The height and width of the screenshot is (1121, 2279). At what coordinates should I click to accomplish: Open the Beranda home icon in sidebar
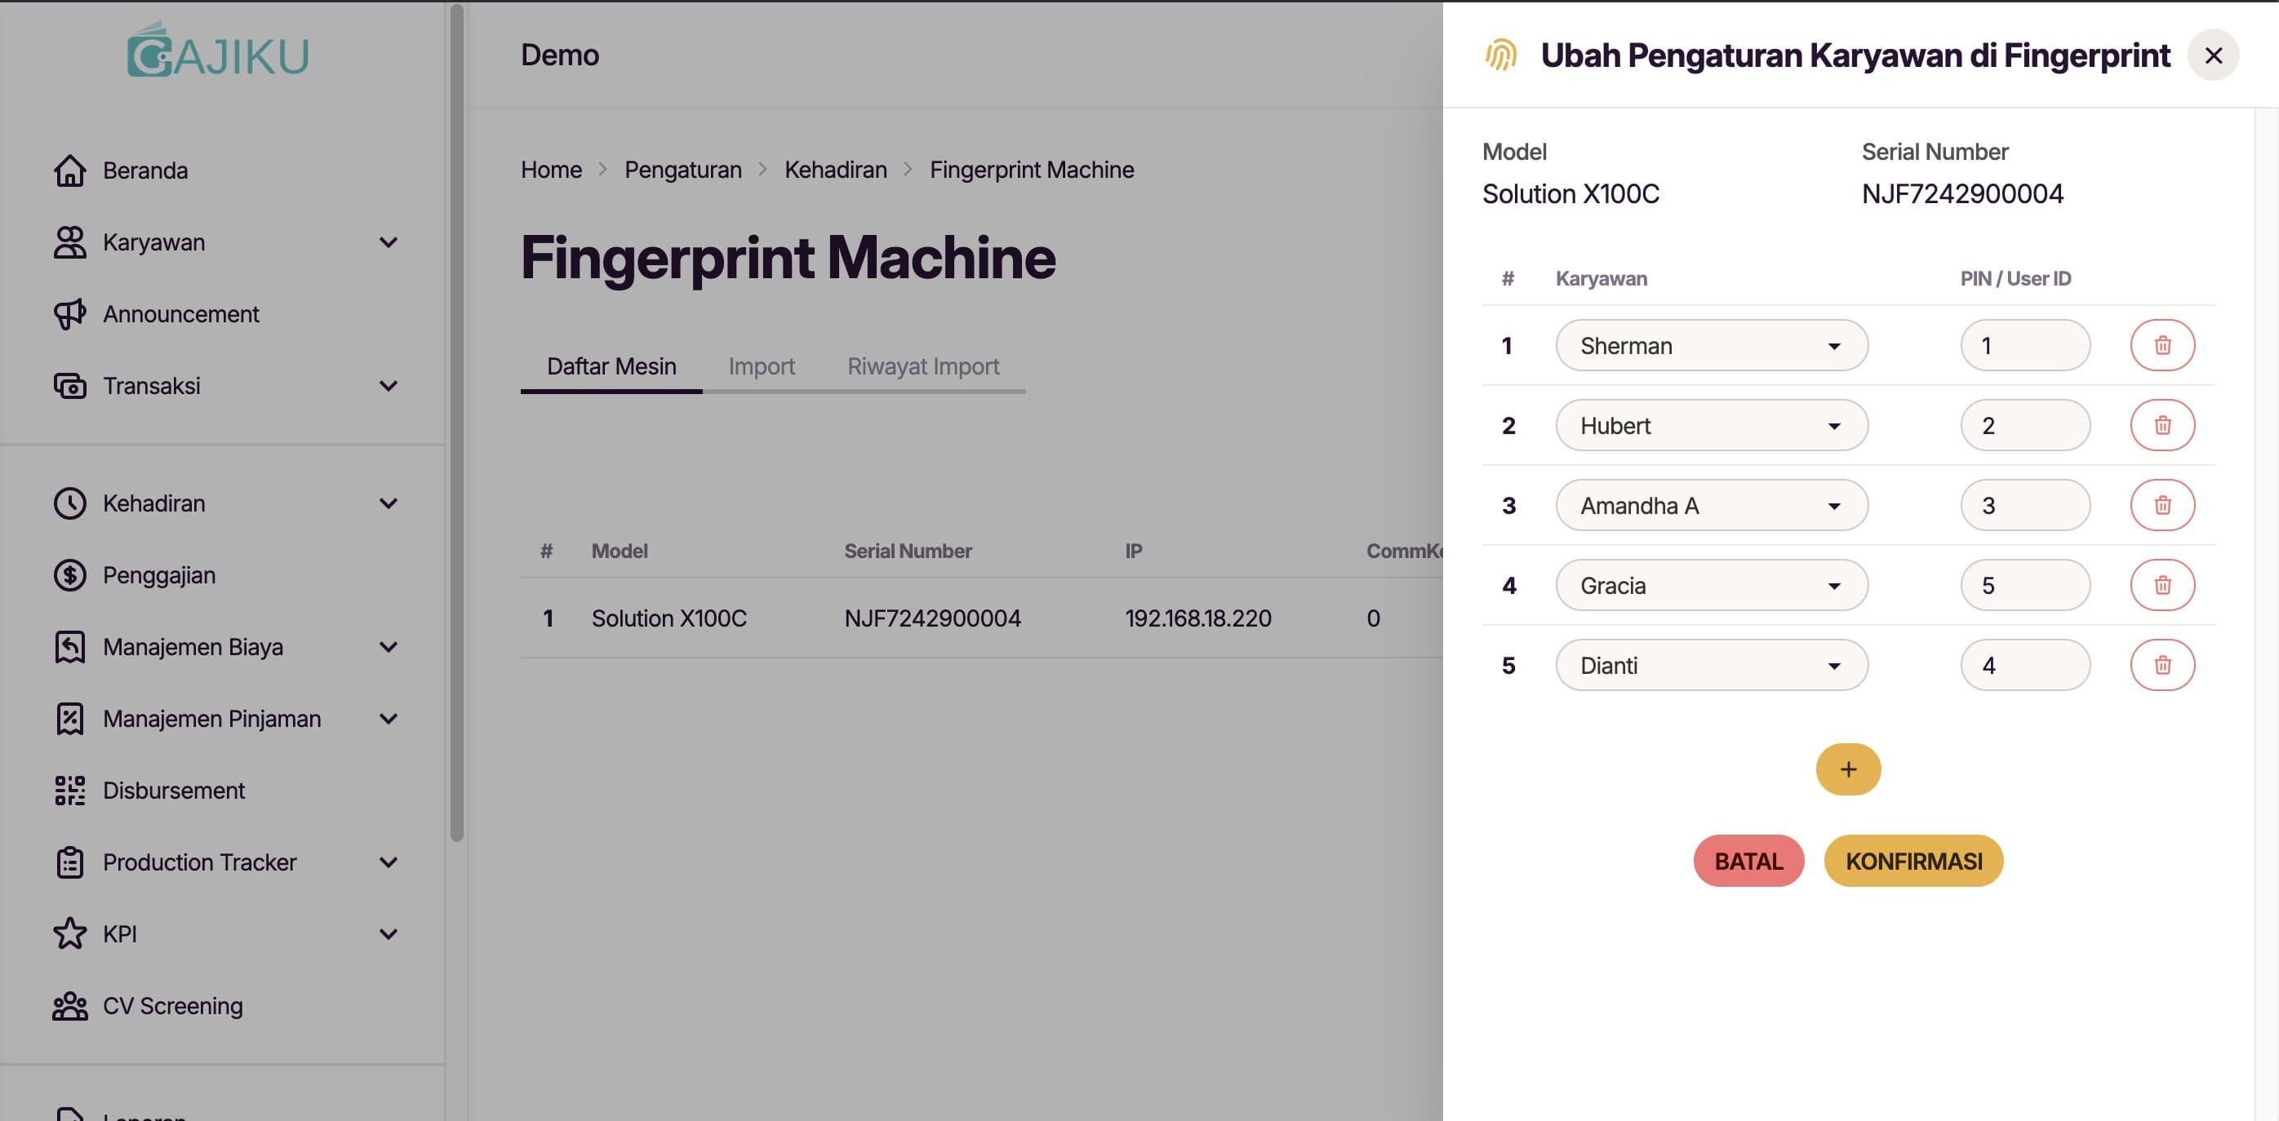70,170
